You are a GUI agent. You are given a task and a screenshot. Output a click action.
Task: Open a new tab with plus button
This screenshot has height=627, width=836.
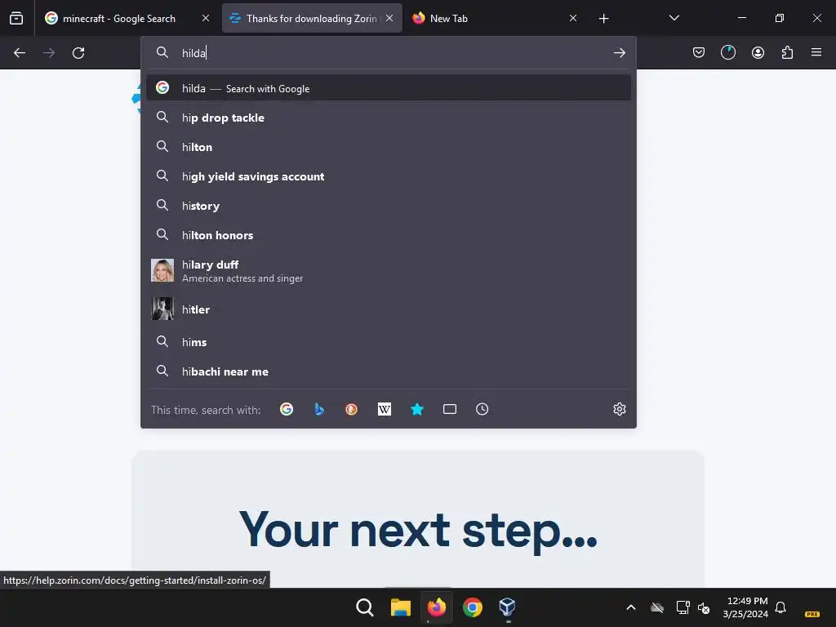click(603, 19)
